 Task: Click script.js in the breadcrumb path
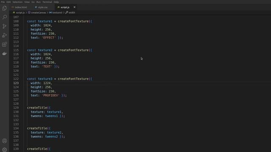pos(20,13)
